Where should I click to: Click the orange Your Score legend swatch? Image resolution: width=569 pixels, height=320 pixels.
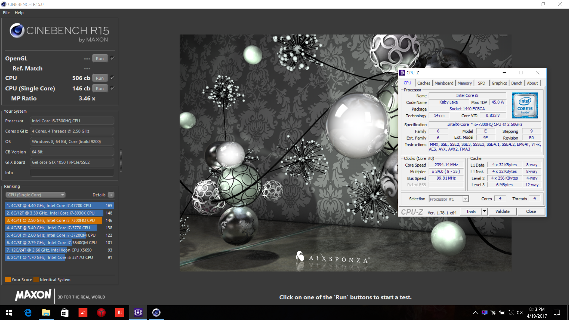click(x=8, y=279)
